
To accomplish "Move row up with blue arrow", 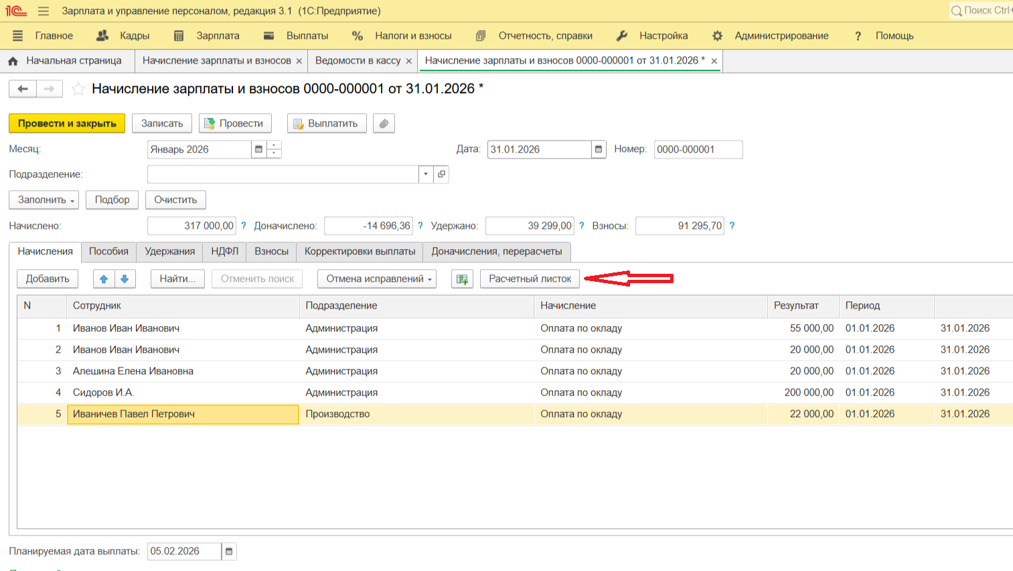I will [104, 279].
